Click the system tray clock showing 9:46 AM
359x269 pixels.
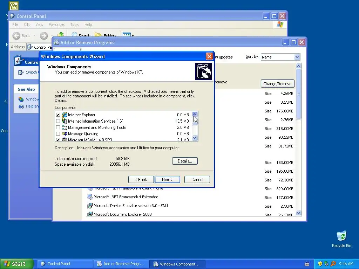point(346,264)
